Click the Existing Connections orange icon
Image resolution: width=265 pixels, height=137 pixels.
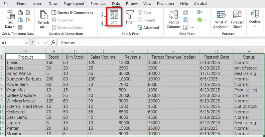[x=28, y=20]
